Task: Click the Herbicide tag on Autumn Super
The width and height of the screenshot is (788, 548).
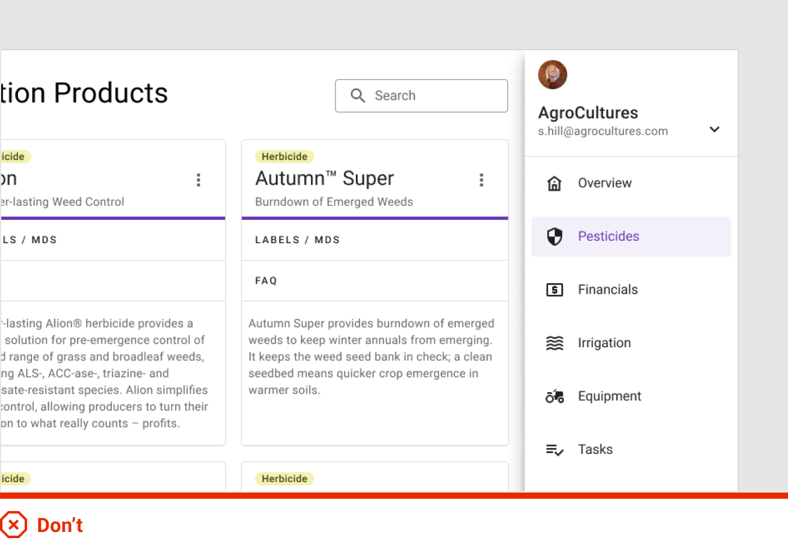Action: click(x=284, y=157)
